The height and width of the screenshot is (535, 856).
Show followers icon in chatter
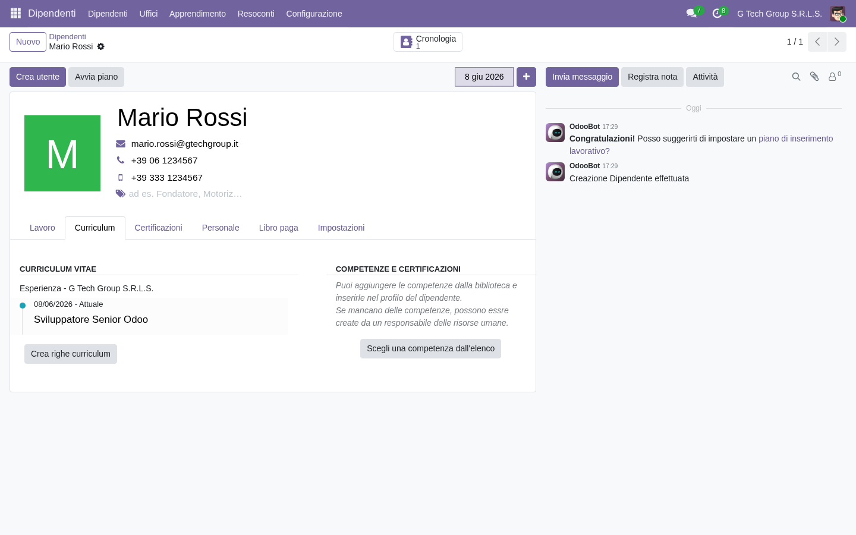835,77
